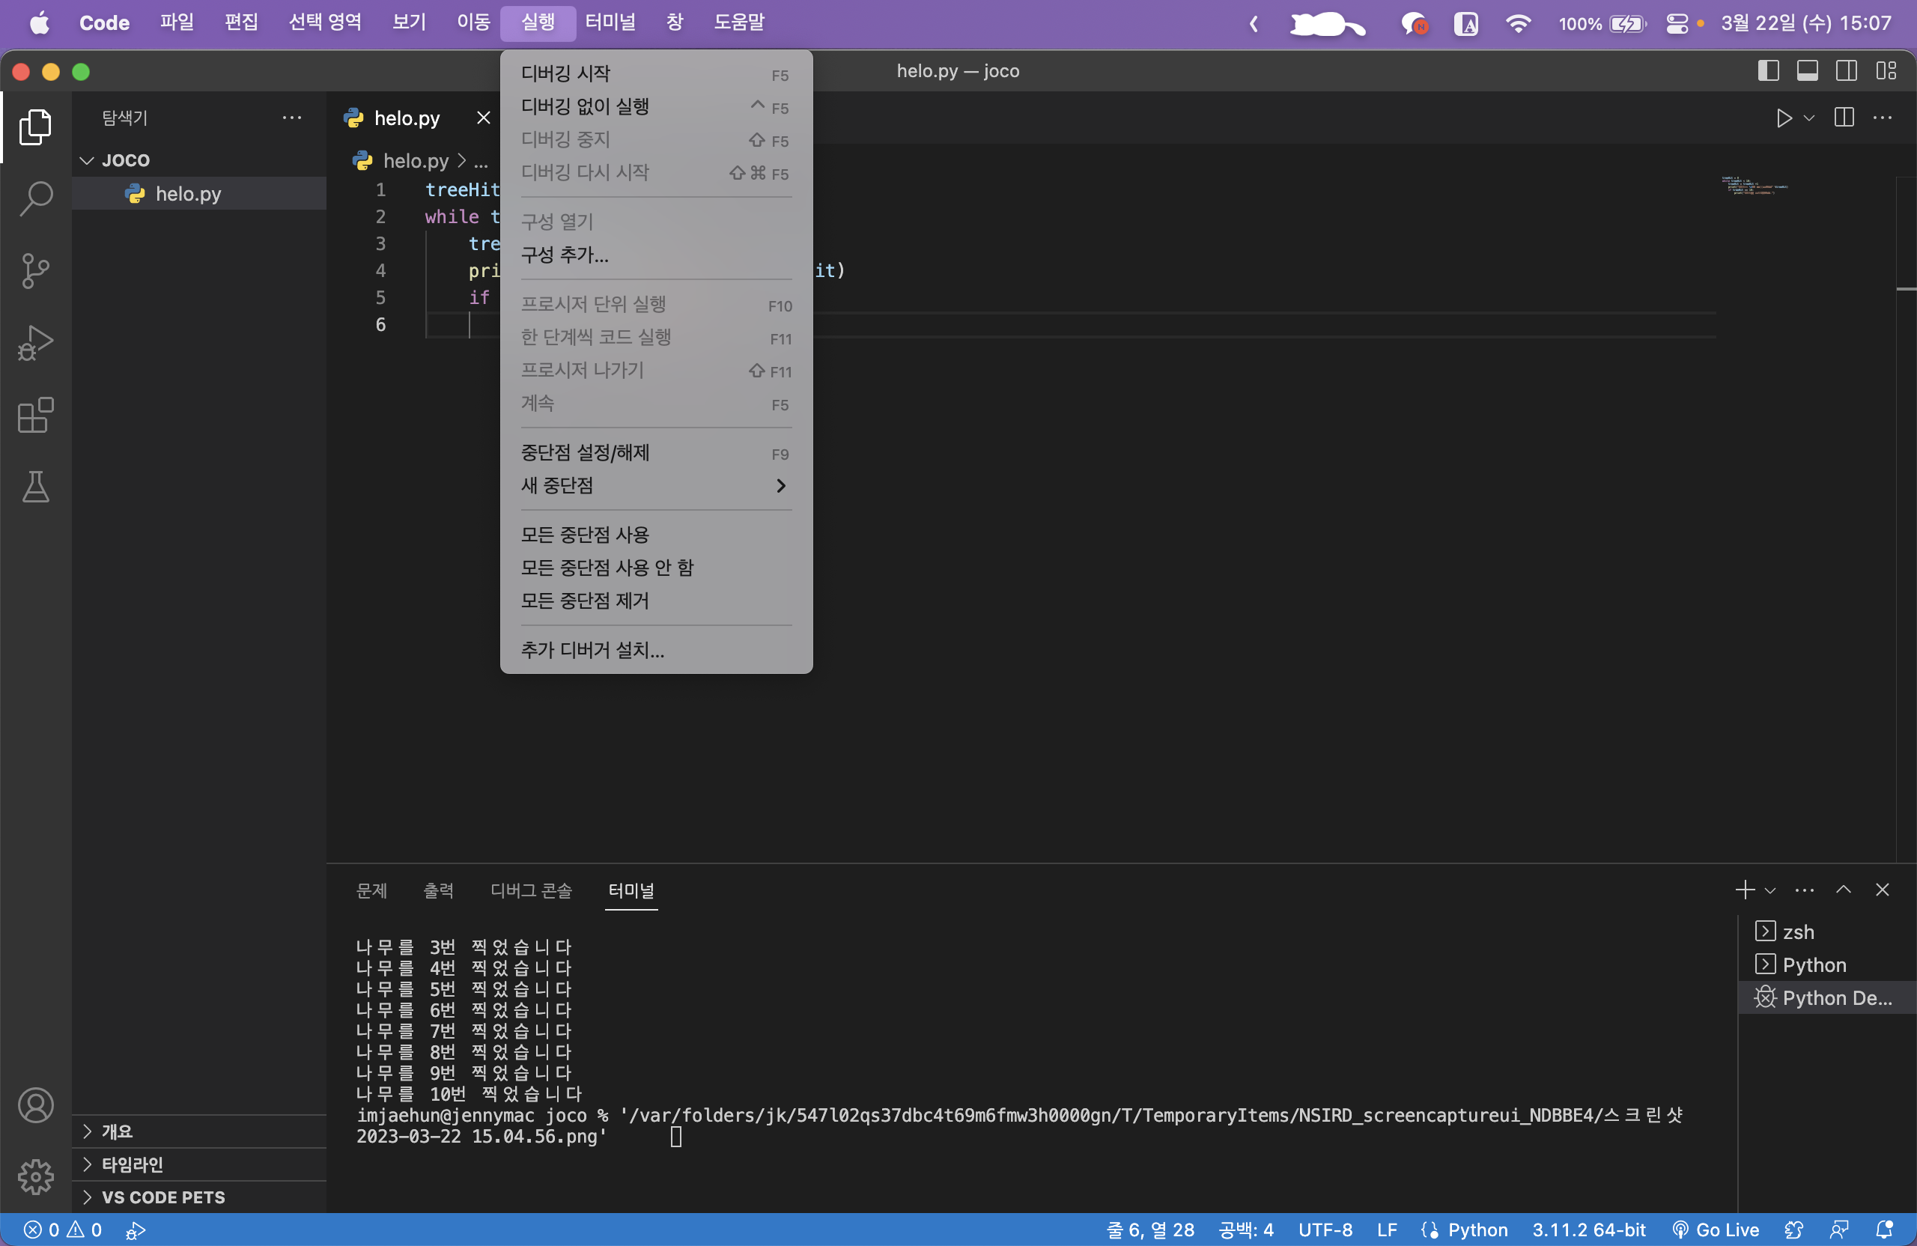This screenshot has height=1246, width=1917.
Task: Open terminal panel more actions ellipsis
Action: coord(1804,890)
